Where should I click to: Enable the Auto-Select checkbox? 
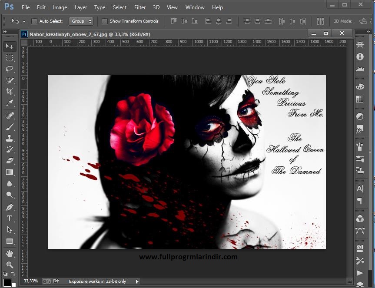coord(34,21)
